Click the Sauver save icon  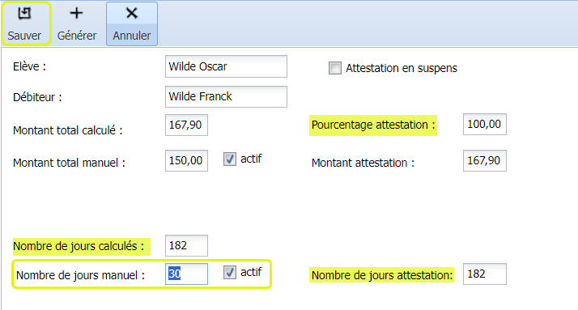(x=24, y=14)
